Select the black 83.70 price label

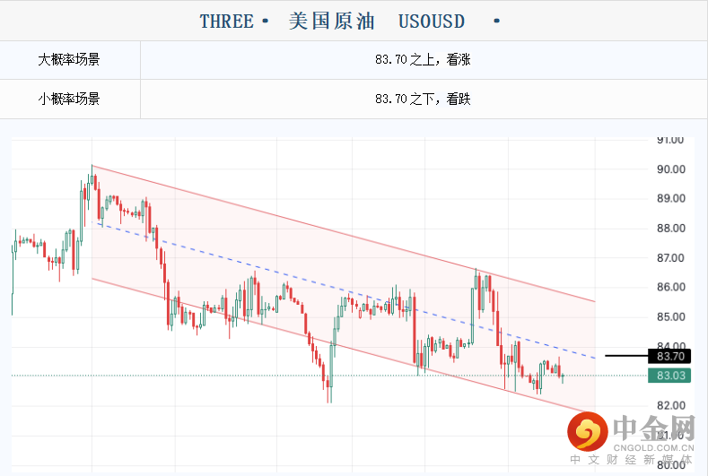[672, 356]
